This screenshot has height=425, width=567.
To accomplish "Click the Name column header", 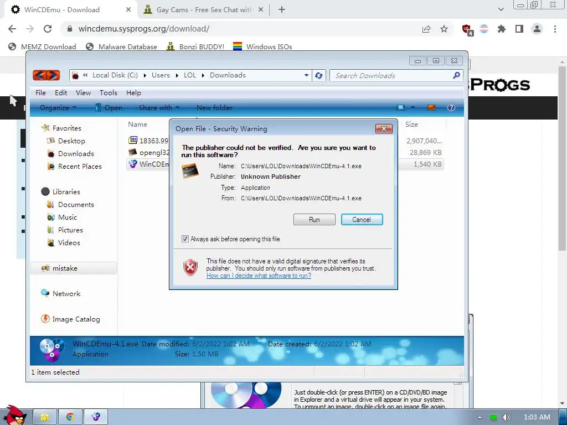I will point(137,125).
